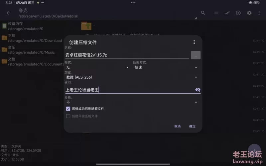Tap the select-all double checkmark icon

[227, 13]
